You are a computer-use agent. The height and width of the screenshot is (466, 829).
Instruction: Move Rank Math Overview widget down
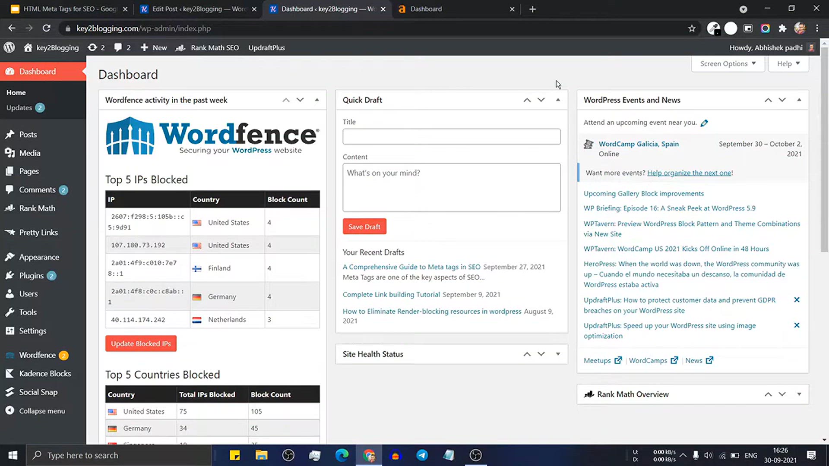782,394
